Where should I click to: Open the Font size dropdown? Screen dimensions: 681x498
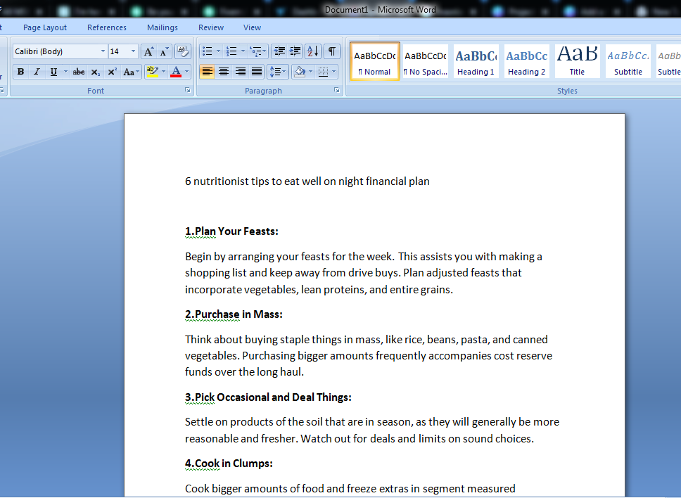pyautogui.click(x=132, y=51)
